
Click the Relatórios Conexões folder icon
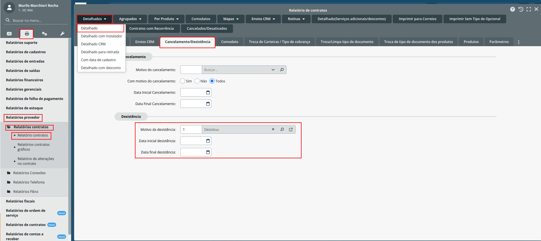coord(9,173)
